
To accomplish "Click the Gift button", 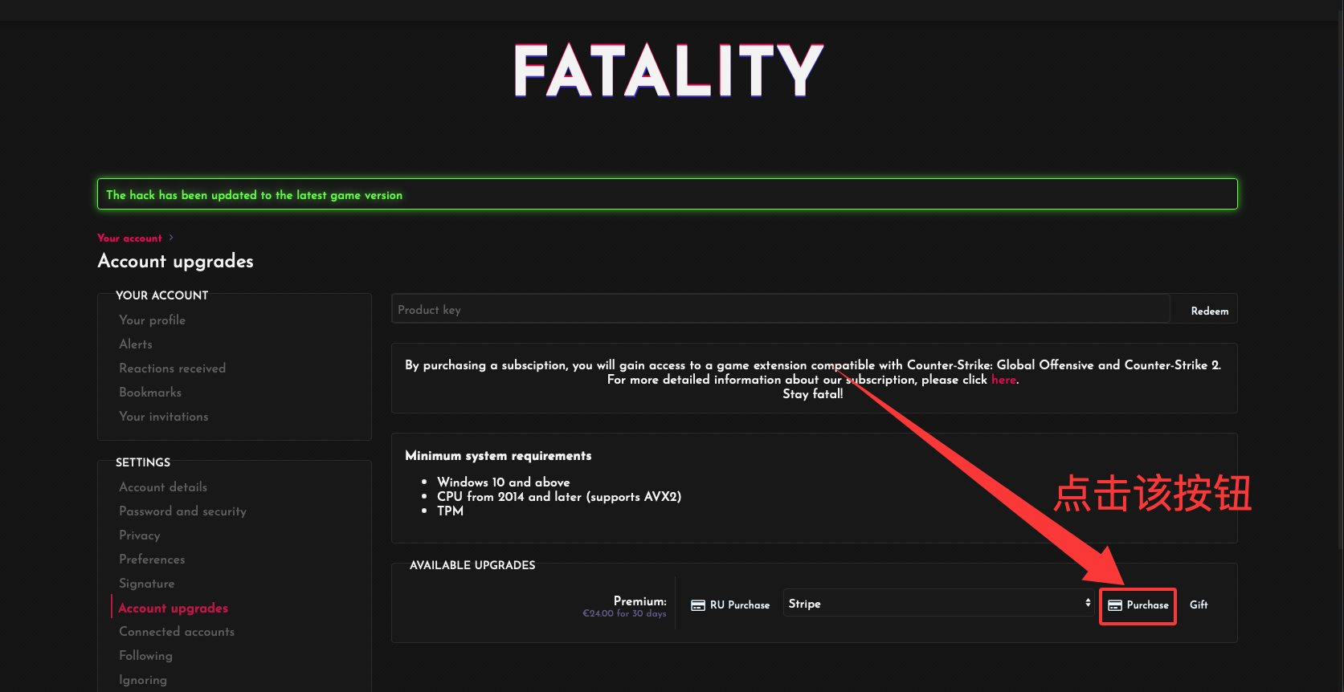I will coord(1198,605).
